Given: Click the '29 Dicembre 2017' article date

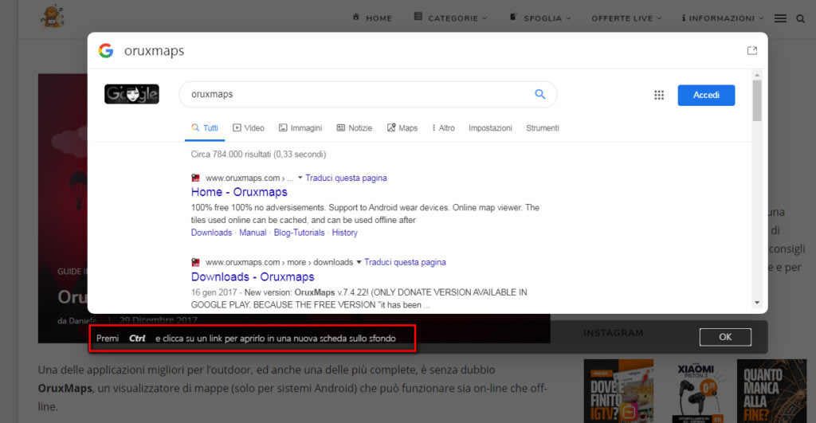Looking at the screenshot, I should click(159, 320).
